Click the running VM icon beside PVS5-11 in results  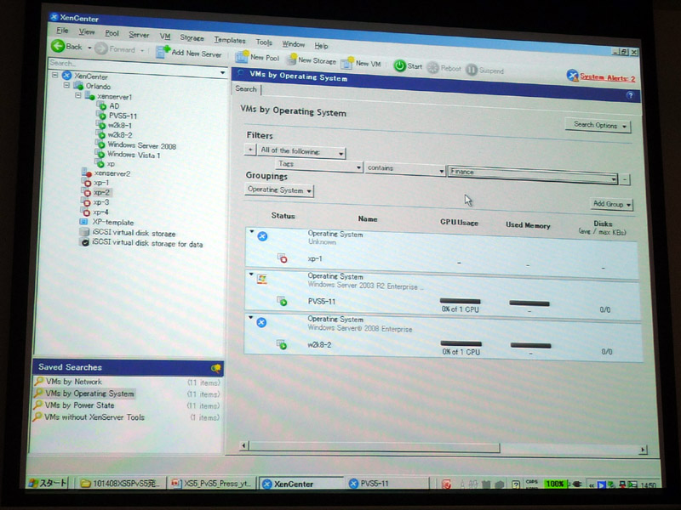point(282,301)
